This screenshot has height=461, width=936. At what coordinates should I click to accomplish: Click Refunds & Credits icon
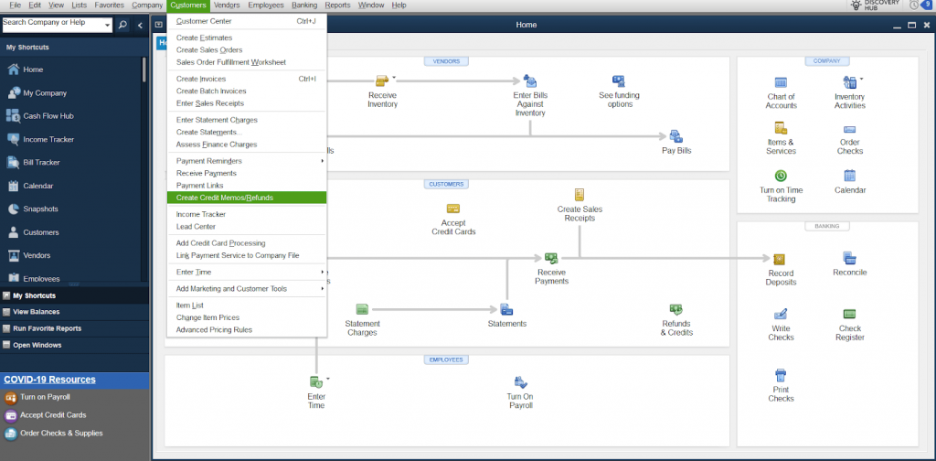click(x=676, y=309)
